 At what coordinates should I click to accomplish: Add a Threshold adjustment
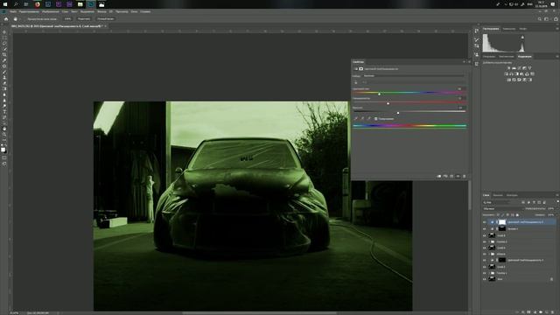pos(519,80)
